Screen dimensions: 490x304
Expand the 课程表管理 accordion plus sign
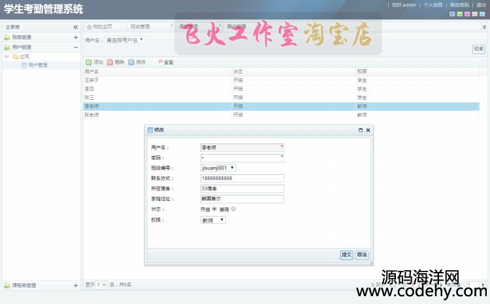point(76,286)
